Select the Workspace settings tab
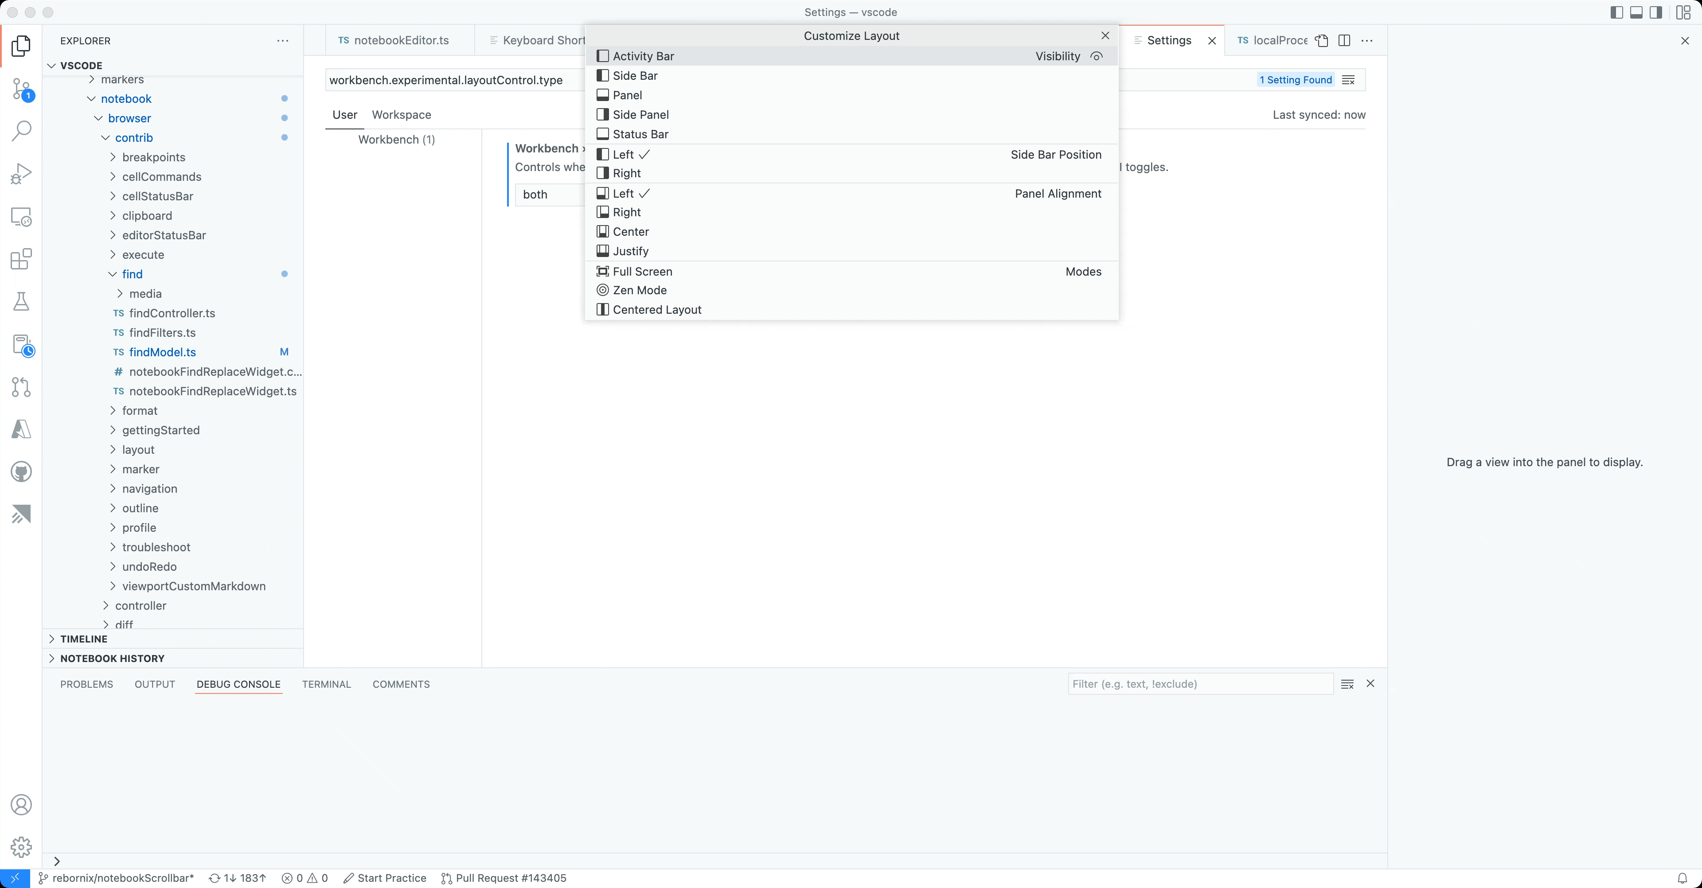The width and height of the screenshot is (1702, 888). [401, 114]
